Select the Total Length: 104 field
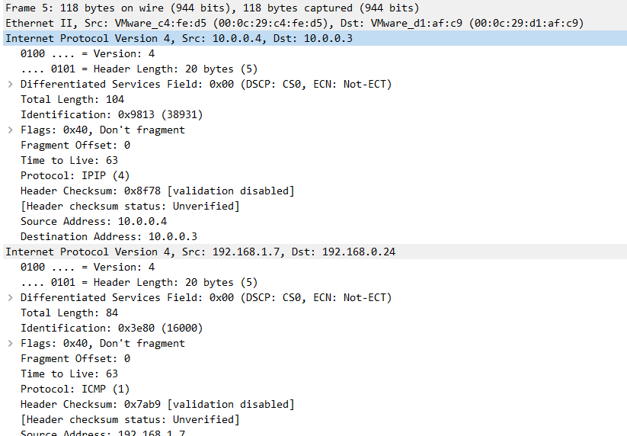 (x=72, y=99)
